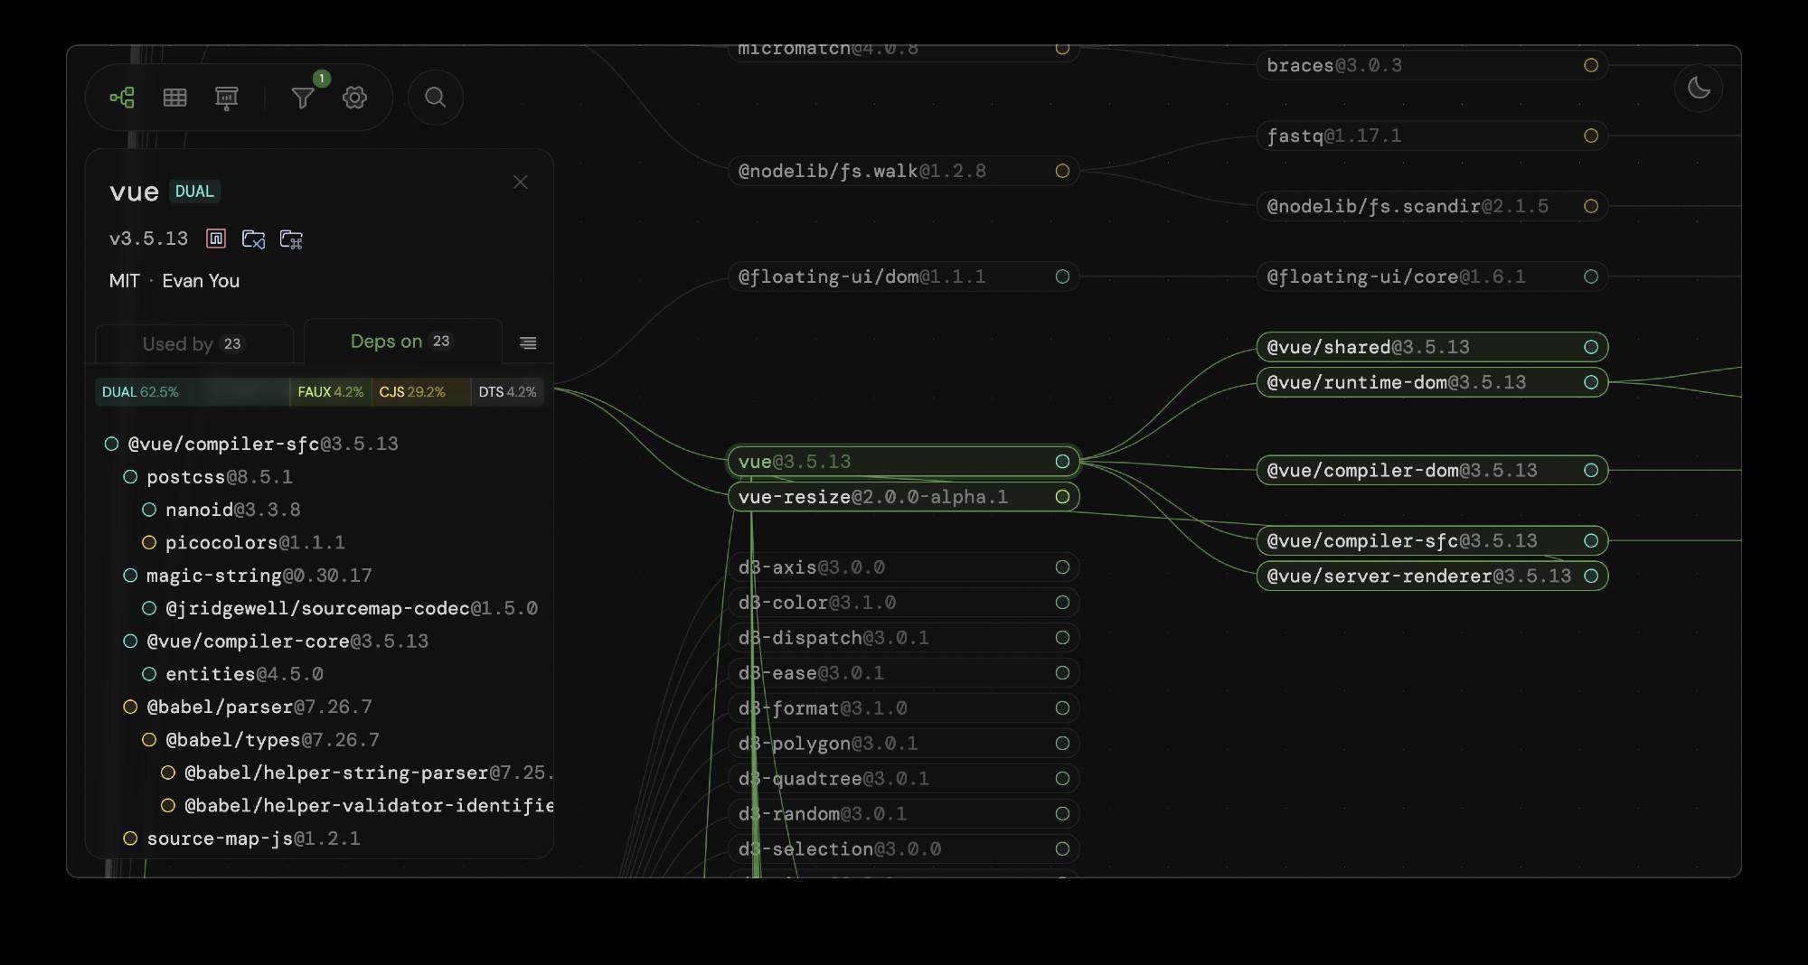Toggle dependency list layout icon
1808x965 pixels.
tap(528, 342)
